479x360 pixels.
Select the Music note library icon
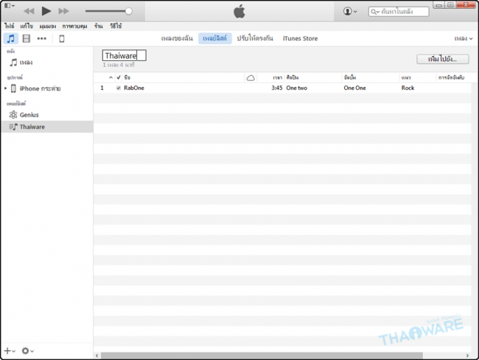pos(11,39)
